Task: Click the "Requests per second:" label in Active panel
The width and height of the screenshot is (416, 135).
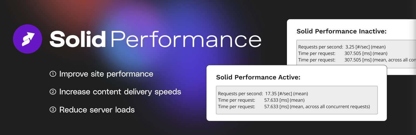Action: [x=240, y=94]
